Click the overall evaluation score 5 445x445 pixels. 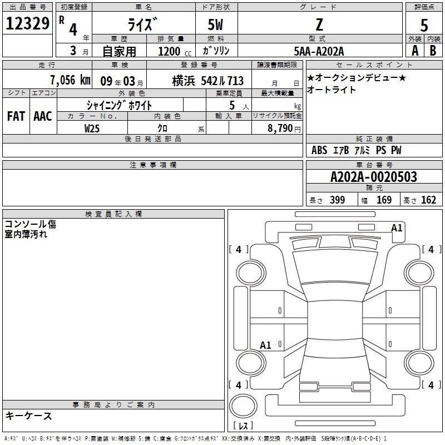(x=424, y=24)
